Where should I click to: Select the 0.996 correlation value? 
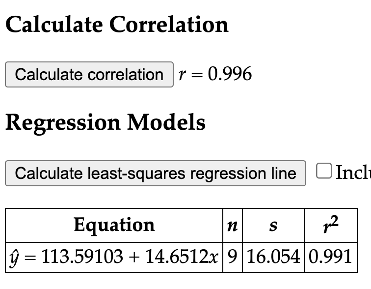click(230, 75)
